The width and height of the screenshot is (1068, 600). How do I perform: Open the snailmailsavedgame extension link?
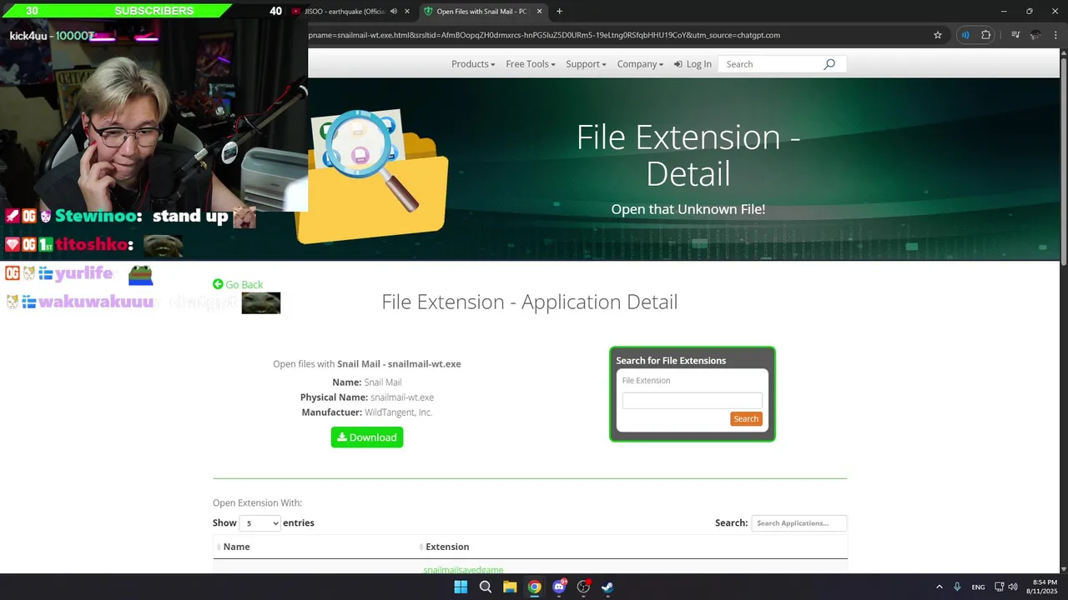click(x=463, y=570)
